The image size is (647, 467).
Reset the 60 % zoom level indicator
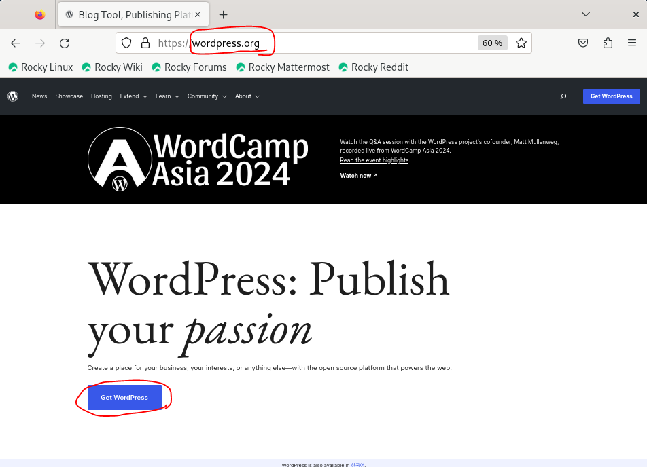[x=492, y=43]
